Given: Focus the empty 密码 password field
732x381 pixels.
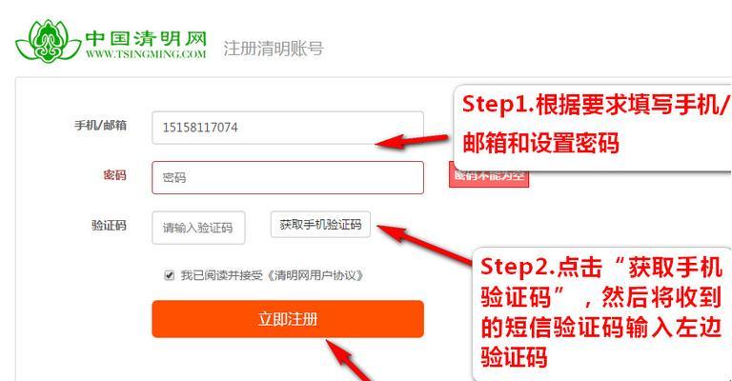Looking at the screenshot, I should pos(288,177).
